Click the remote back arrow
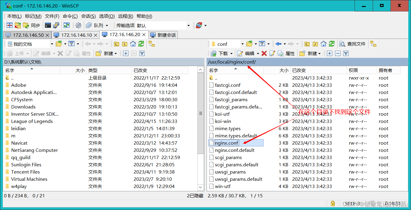 tap(278, 44)
